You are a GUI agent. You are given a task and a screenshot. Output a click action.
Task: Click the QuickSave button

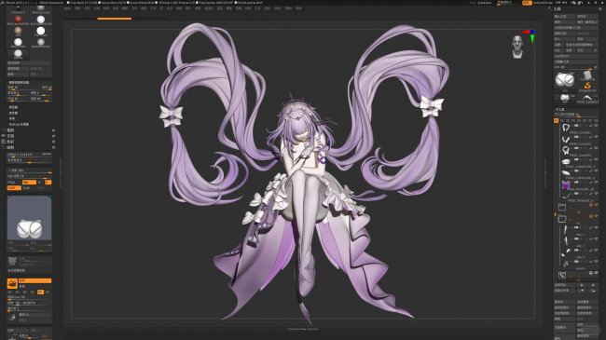(x=484, y=3)
